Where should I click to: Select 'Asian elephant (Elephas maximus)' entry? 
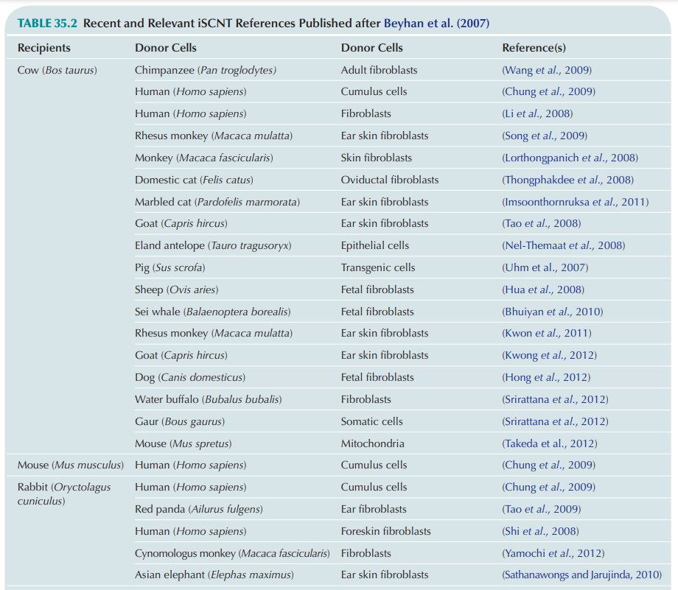214,575
